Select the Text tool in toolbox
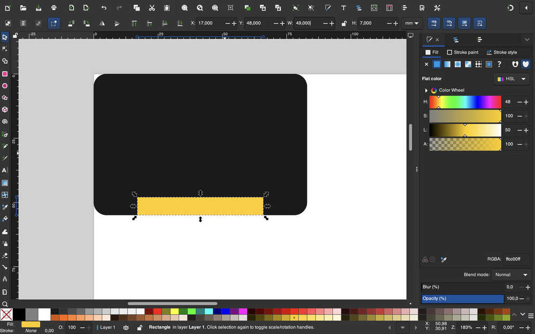Image resolution: width=535 pixels, height=334 pixels. tap(5, 170)
